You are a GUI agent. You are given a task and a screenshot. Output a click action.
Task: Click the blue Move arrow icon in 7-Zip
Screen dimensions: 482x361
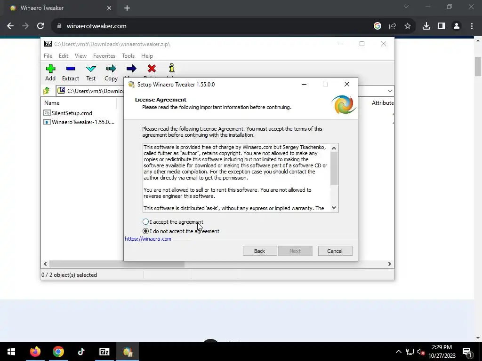tap(131, 69)
